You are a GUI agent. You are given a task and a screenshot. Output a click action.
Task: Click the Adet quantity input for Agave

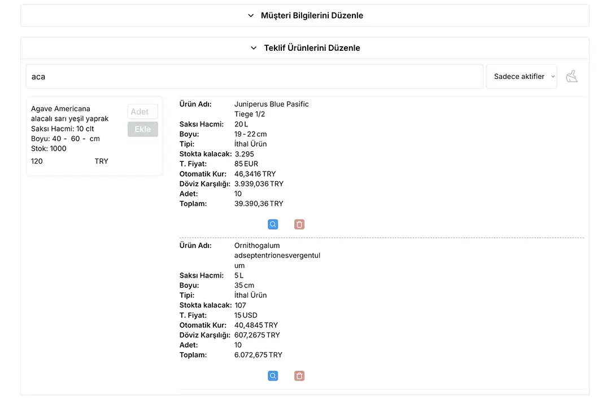[x=142, y=112]
